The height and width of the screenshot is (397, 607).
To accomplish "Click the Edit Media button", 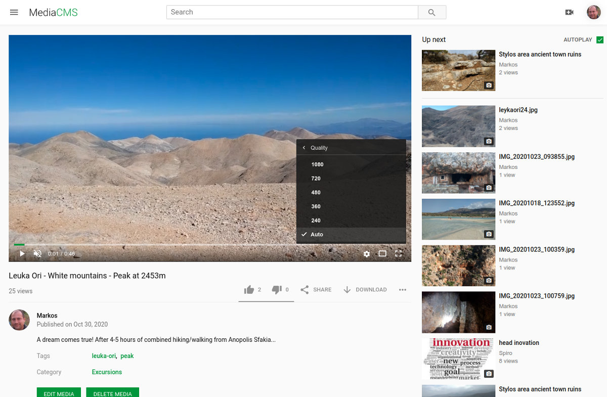I will pyautogui.click(x=59, y=393).
